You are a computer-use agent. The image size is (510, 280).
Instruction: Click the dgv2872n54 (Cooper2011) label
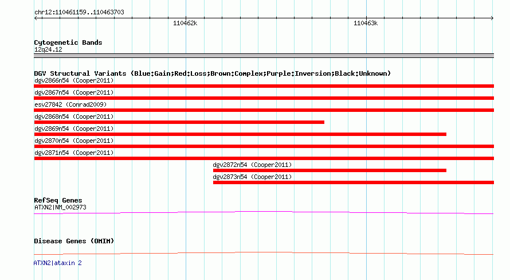pos(252,165)
